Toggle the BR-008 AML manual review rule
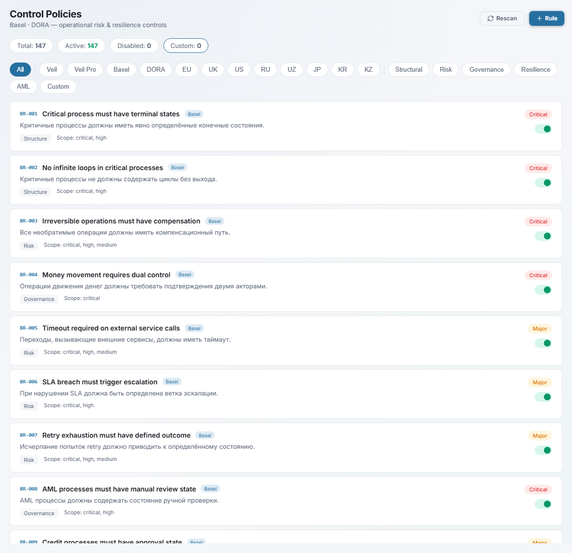The image size is (572, 553). pyautogui.click(x=543, y=504)
